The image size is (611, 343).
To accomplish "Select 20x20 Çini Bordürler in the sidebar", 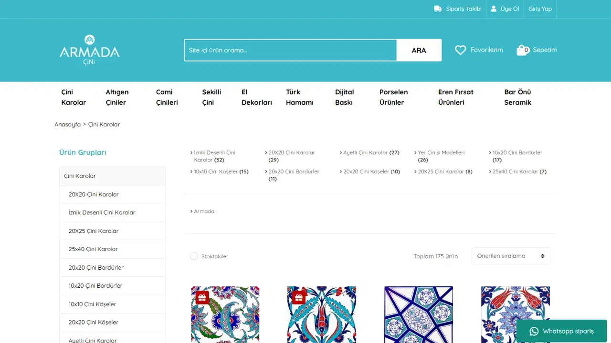I will [x=112, y=268].
